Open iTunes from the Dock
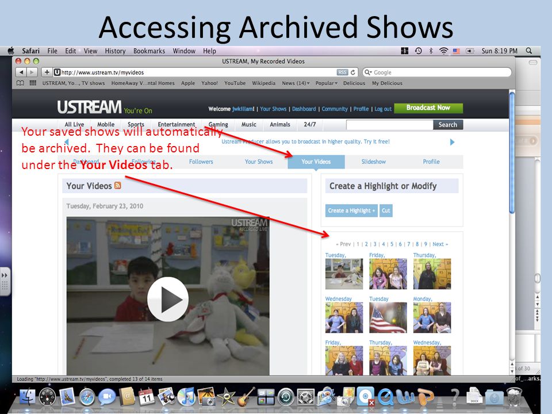 pyautogui.click(x=186, y=397)
